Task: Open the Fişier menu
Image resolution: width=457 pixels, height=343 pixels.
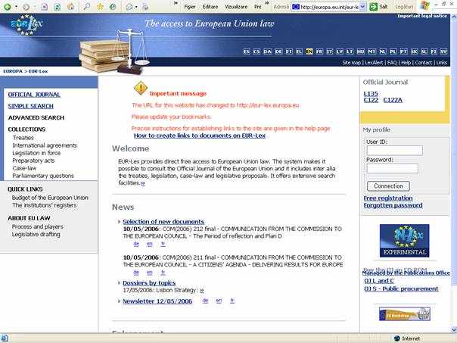Action: [x=190, y=7]
